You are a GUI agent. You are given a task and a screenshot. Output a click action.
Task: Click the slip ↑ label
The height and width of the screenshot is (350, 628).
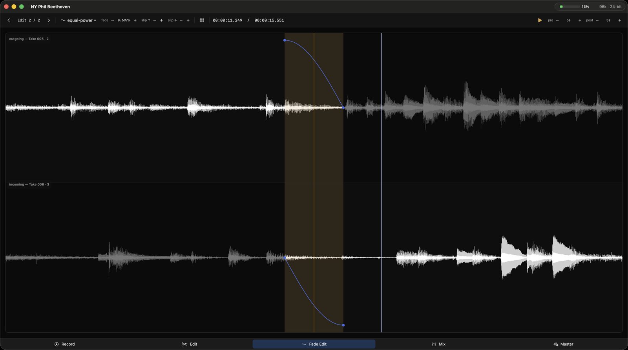coord(146,20)
